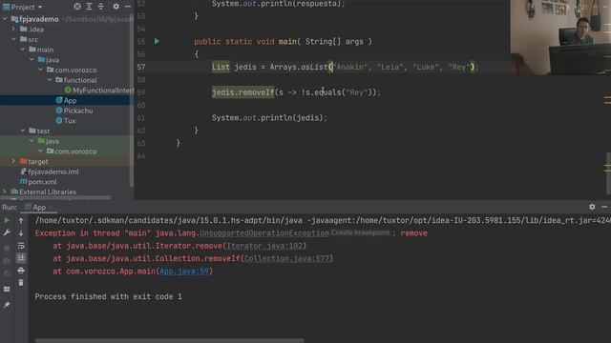
Task: Expand External Libraries node
Action: (x=5, y=192)
